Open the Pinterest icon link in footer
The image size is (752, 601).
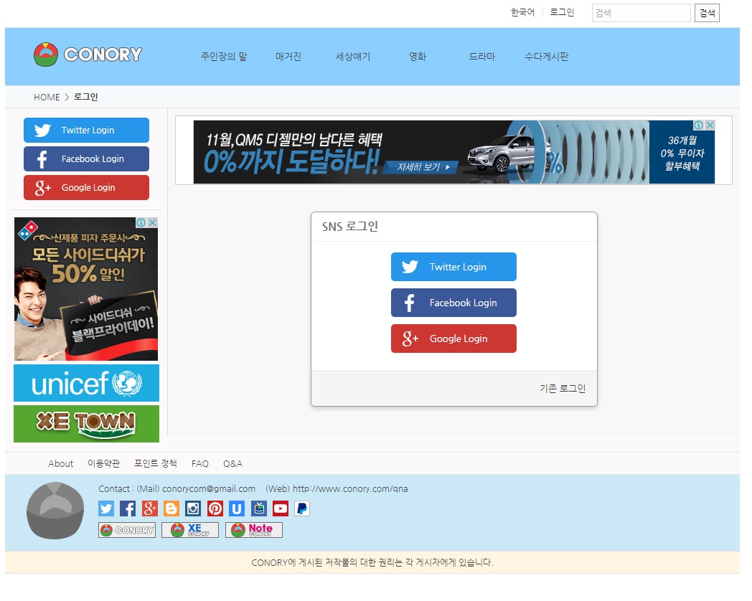(x=215, y=508)
